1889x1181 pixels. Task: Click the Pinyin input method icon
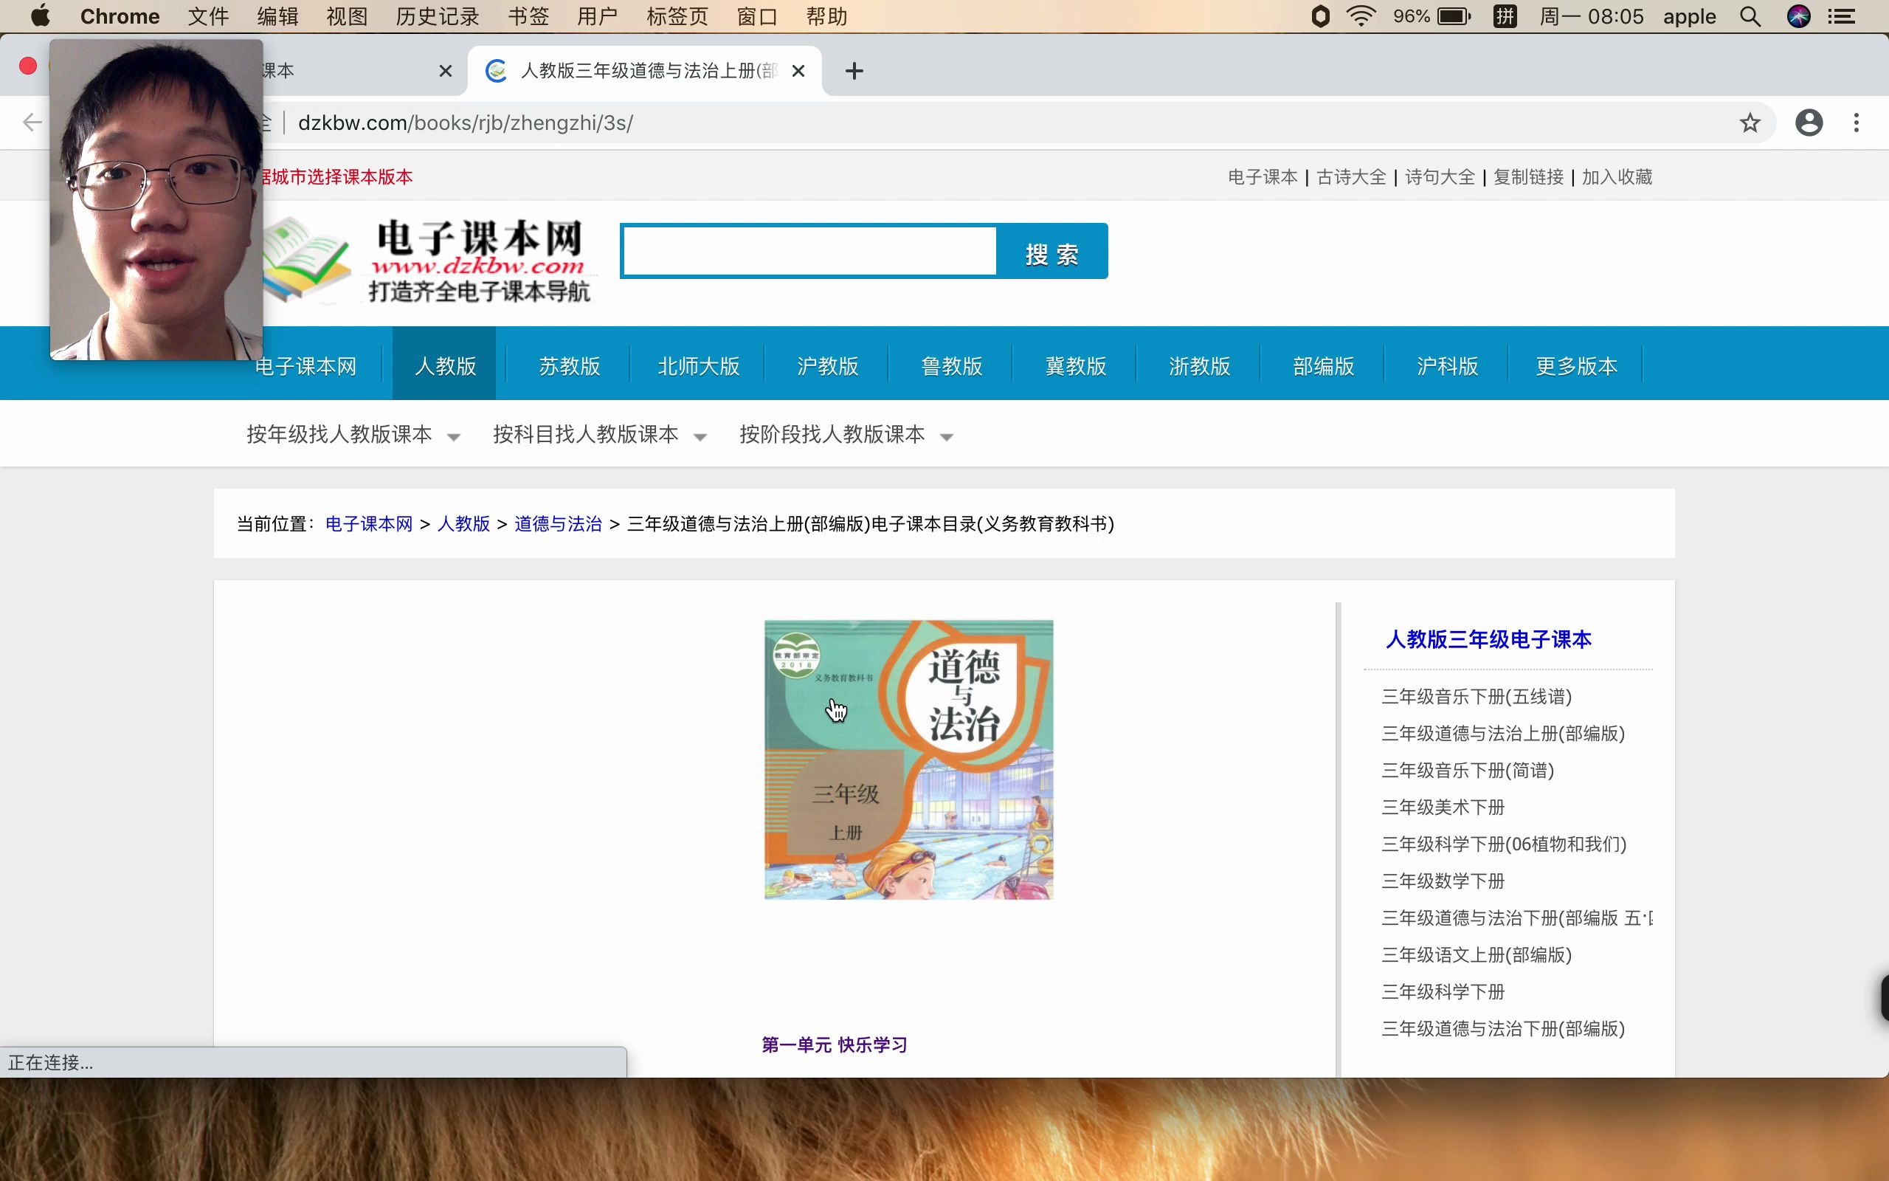pos(1504,16)
